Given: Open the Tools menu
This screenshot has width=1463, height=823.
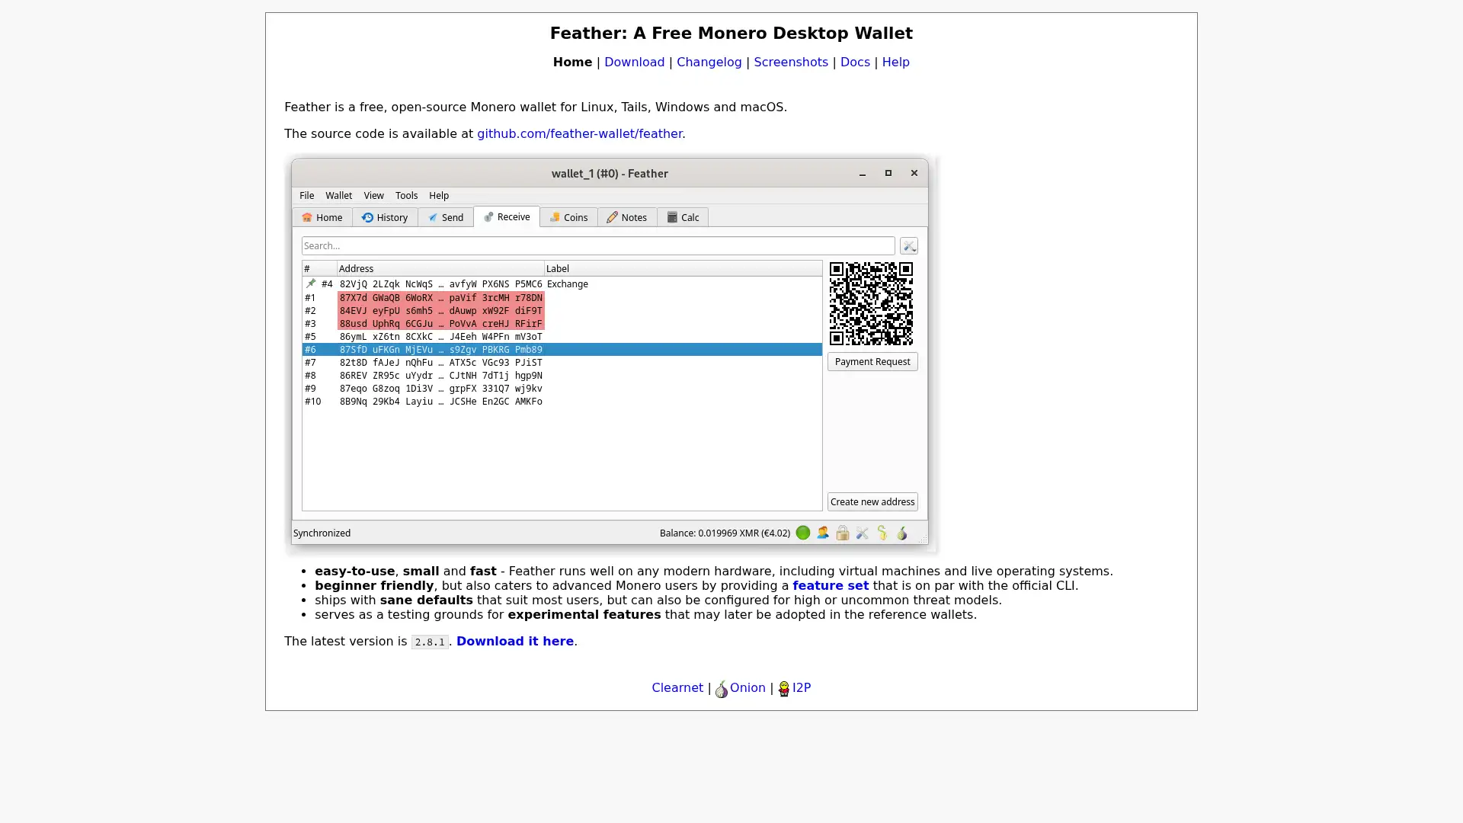Looking at the screenshot, I should 406,195.
